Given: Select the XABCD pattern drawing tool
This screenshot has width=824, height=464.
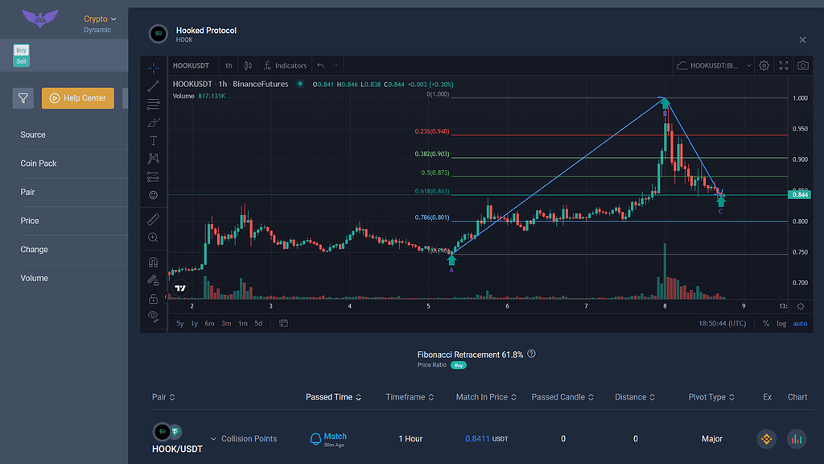Looking at the screenshot, I should (x=154, y=158).
